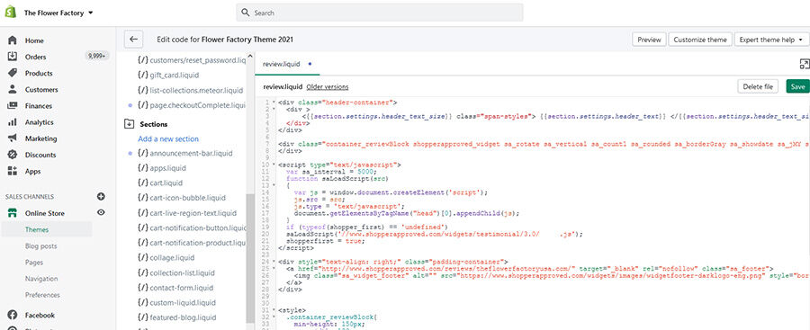Add a sales channel with plus icon
This screenshot has height=330, width=810.
101,196
